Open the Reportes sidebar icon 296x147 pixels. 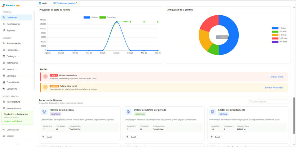(4, 30)
